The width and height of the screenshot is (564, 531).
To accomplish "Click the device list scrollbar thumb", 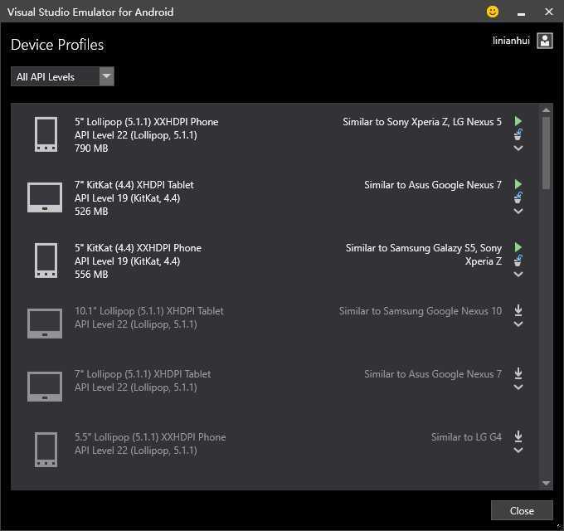I will point(546,153).
